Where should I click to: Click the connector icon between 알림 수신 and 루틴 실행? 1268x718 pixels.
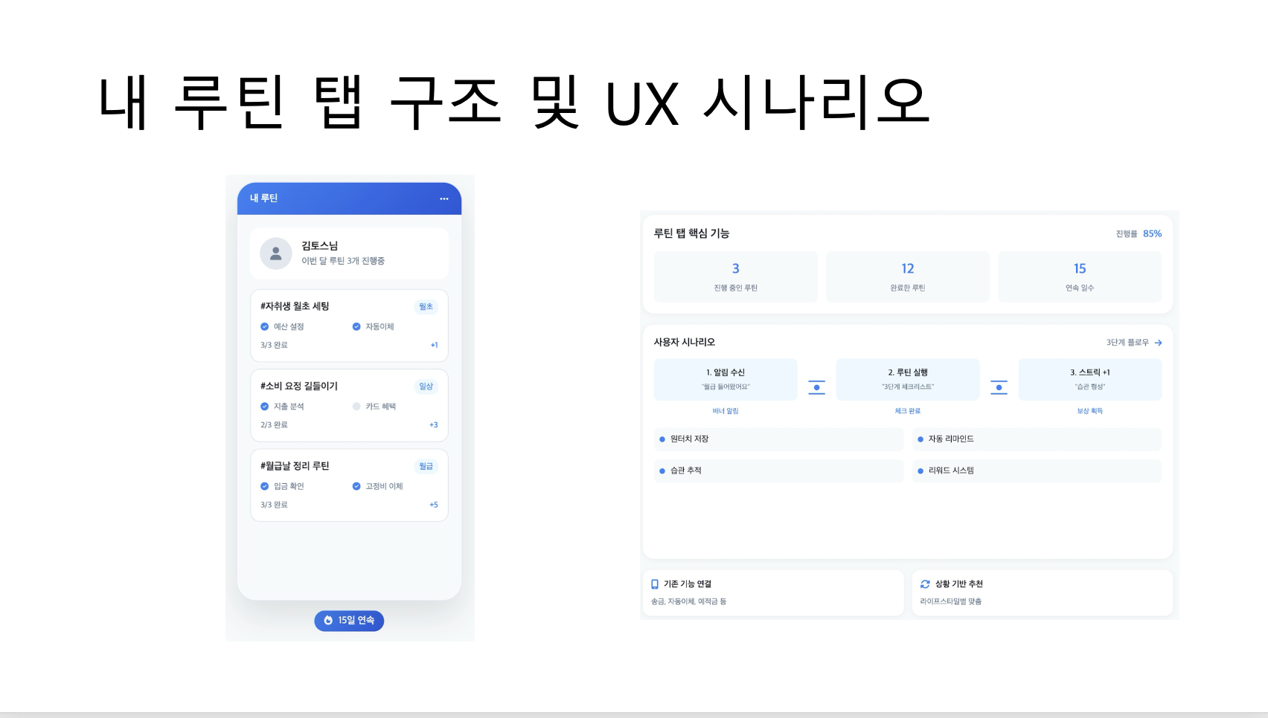point(816,388)
